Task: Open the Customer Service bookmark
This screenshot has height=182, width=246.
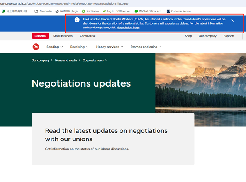Action: (179, 11)
